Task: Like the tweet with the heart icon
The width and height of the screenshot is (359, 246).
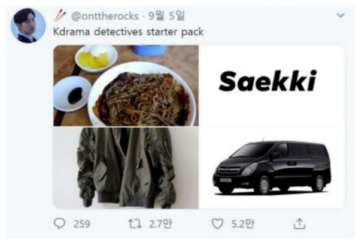Action: [x=217, y=224]
